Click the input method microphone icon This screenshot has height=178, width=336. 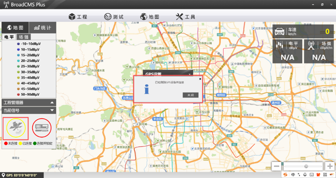tap(305, 175)
